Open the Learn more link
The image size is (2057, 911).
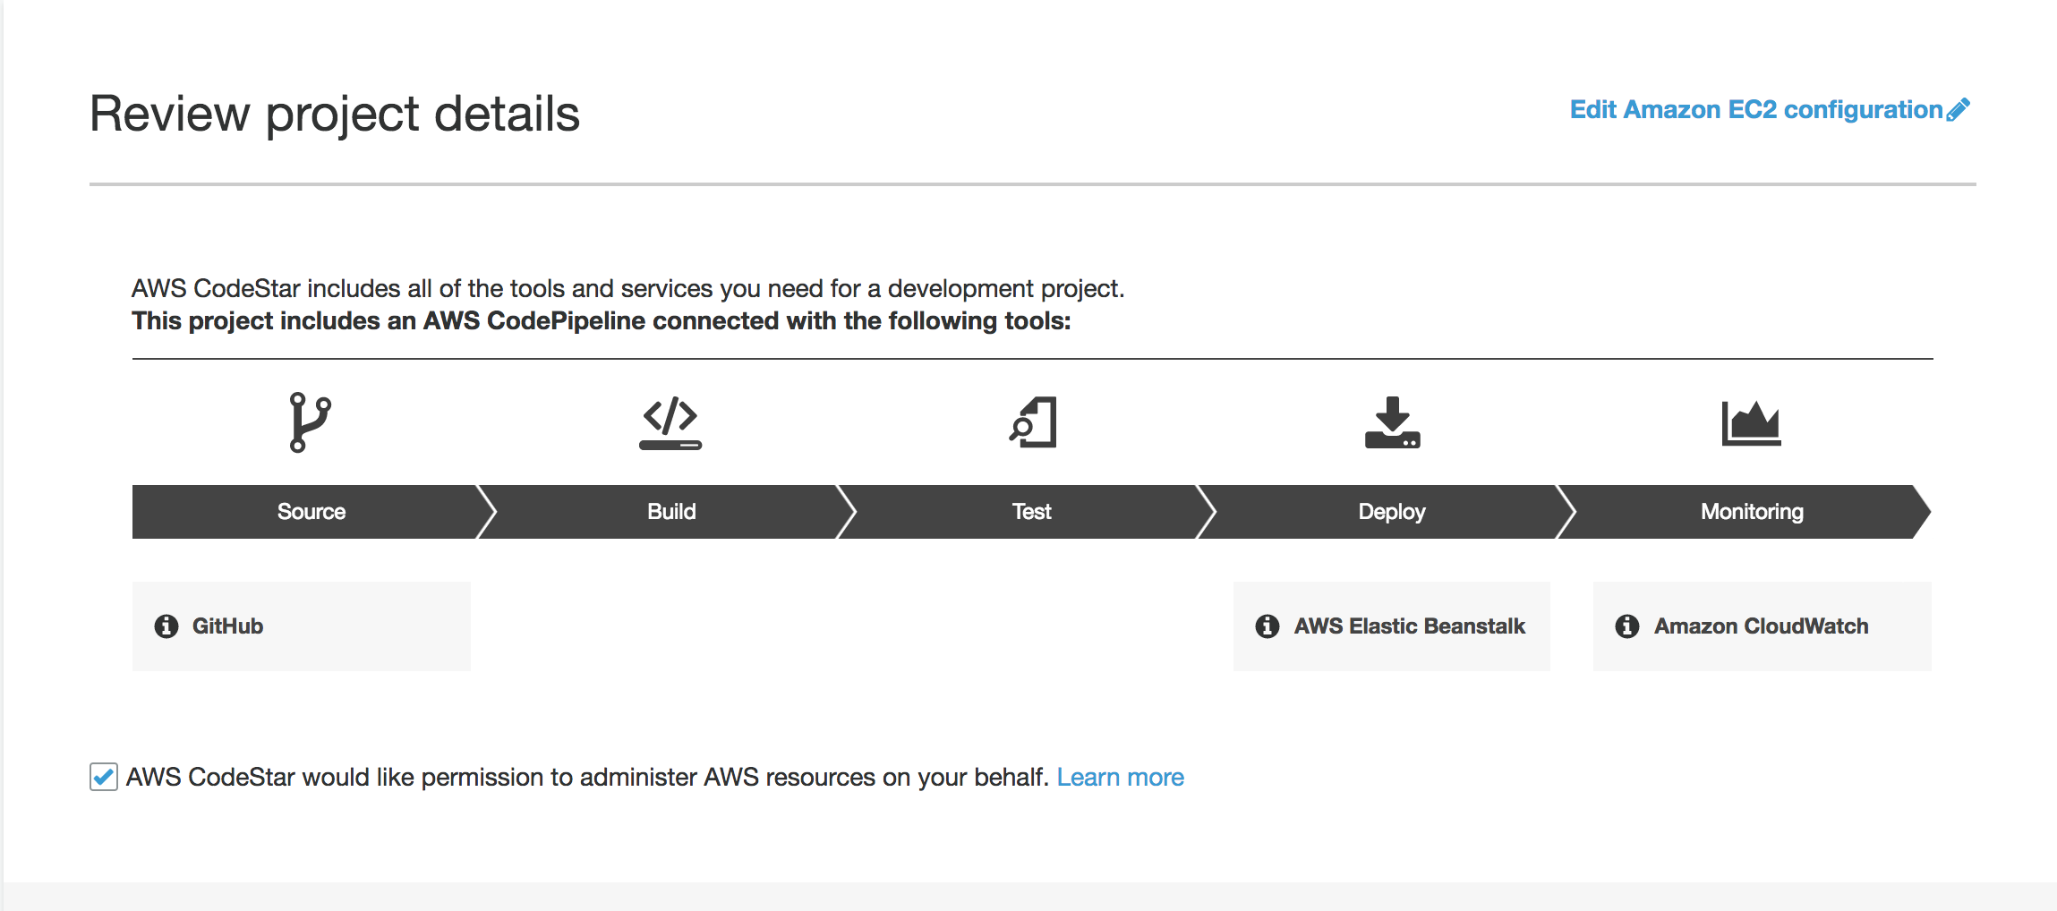1120,776
